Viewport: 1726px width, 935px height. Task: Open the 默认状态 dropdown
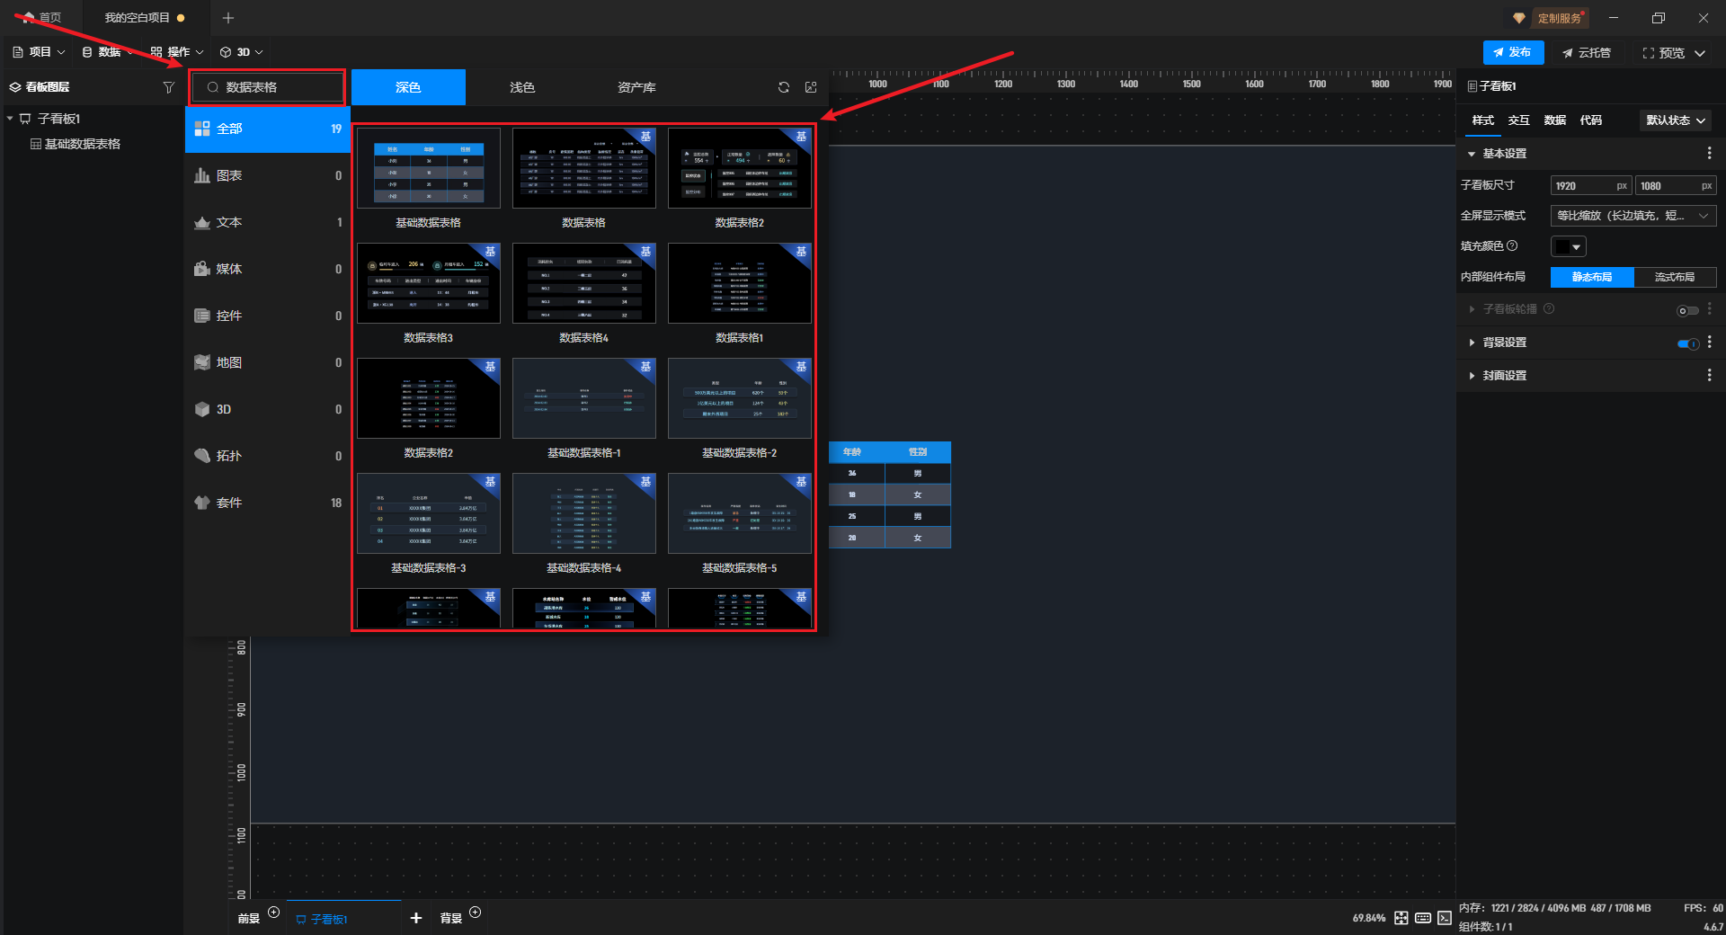click(1676, 120)
